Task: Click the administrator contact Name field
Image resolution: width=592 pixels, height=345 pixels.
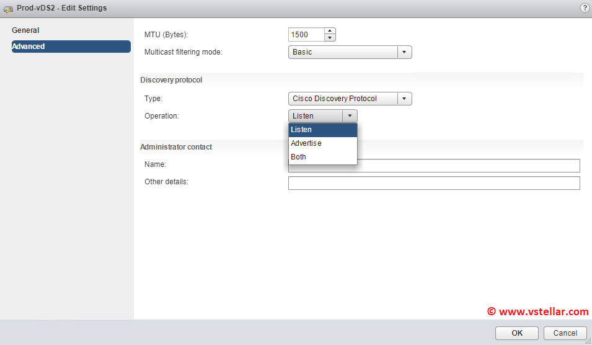Action: (468, 166)
